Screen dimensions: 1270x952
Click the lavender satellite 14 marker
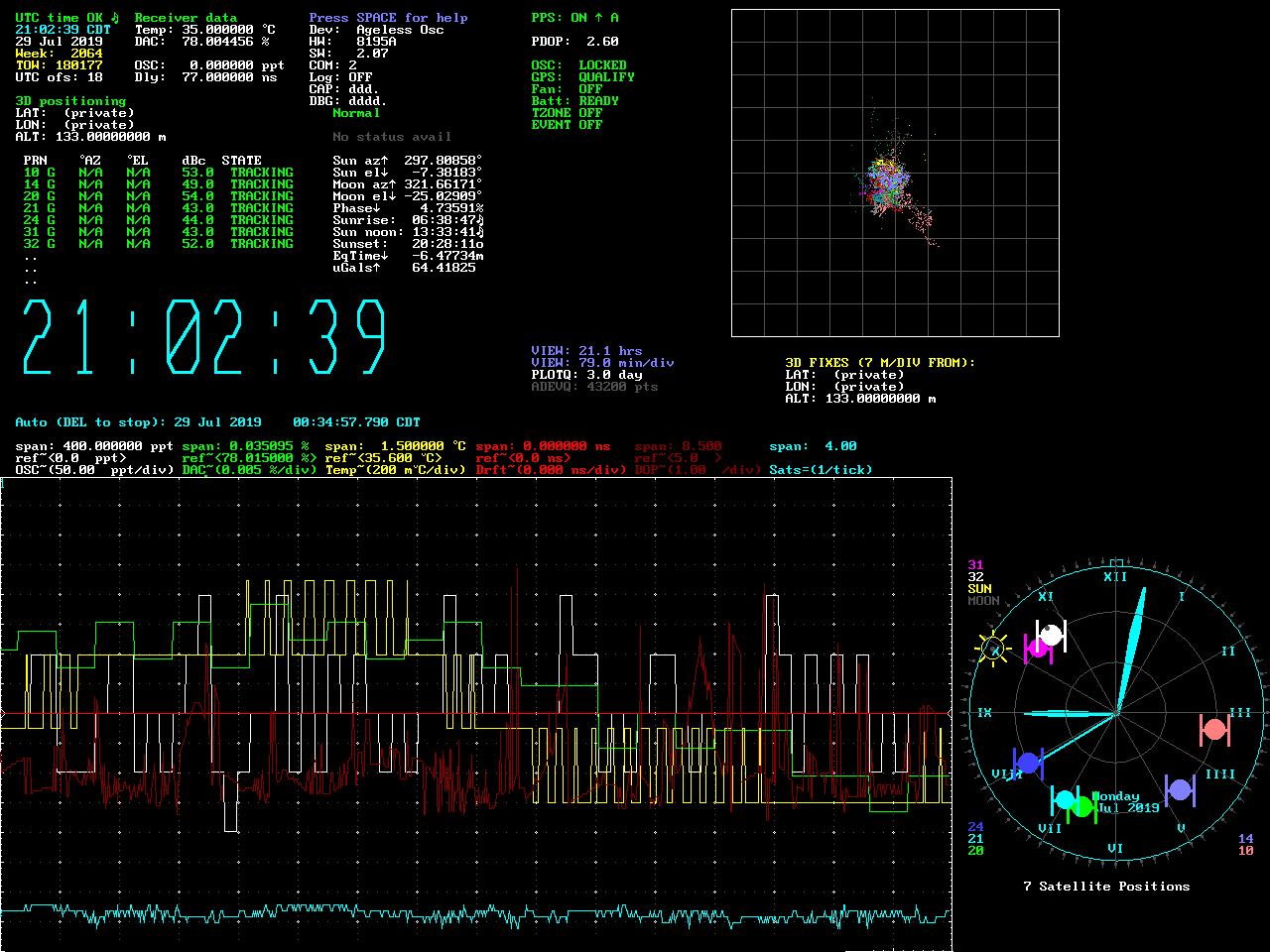(x=1180, y=789)
